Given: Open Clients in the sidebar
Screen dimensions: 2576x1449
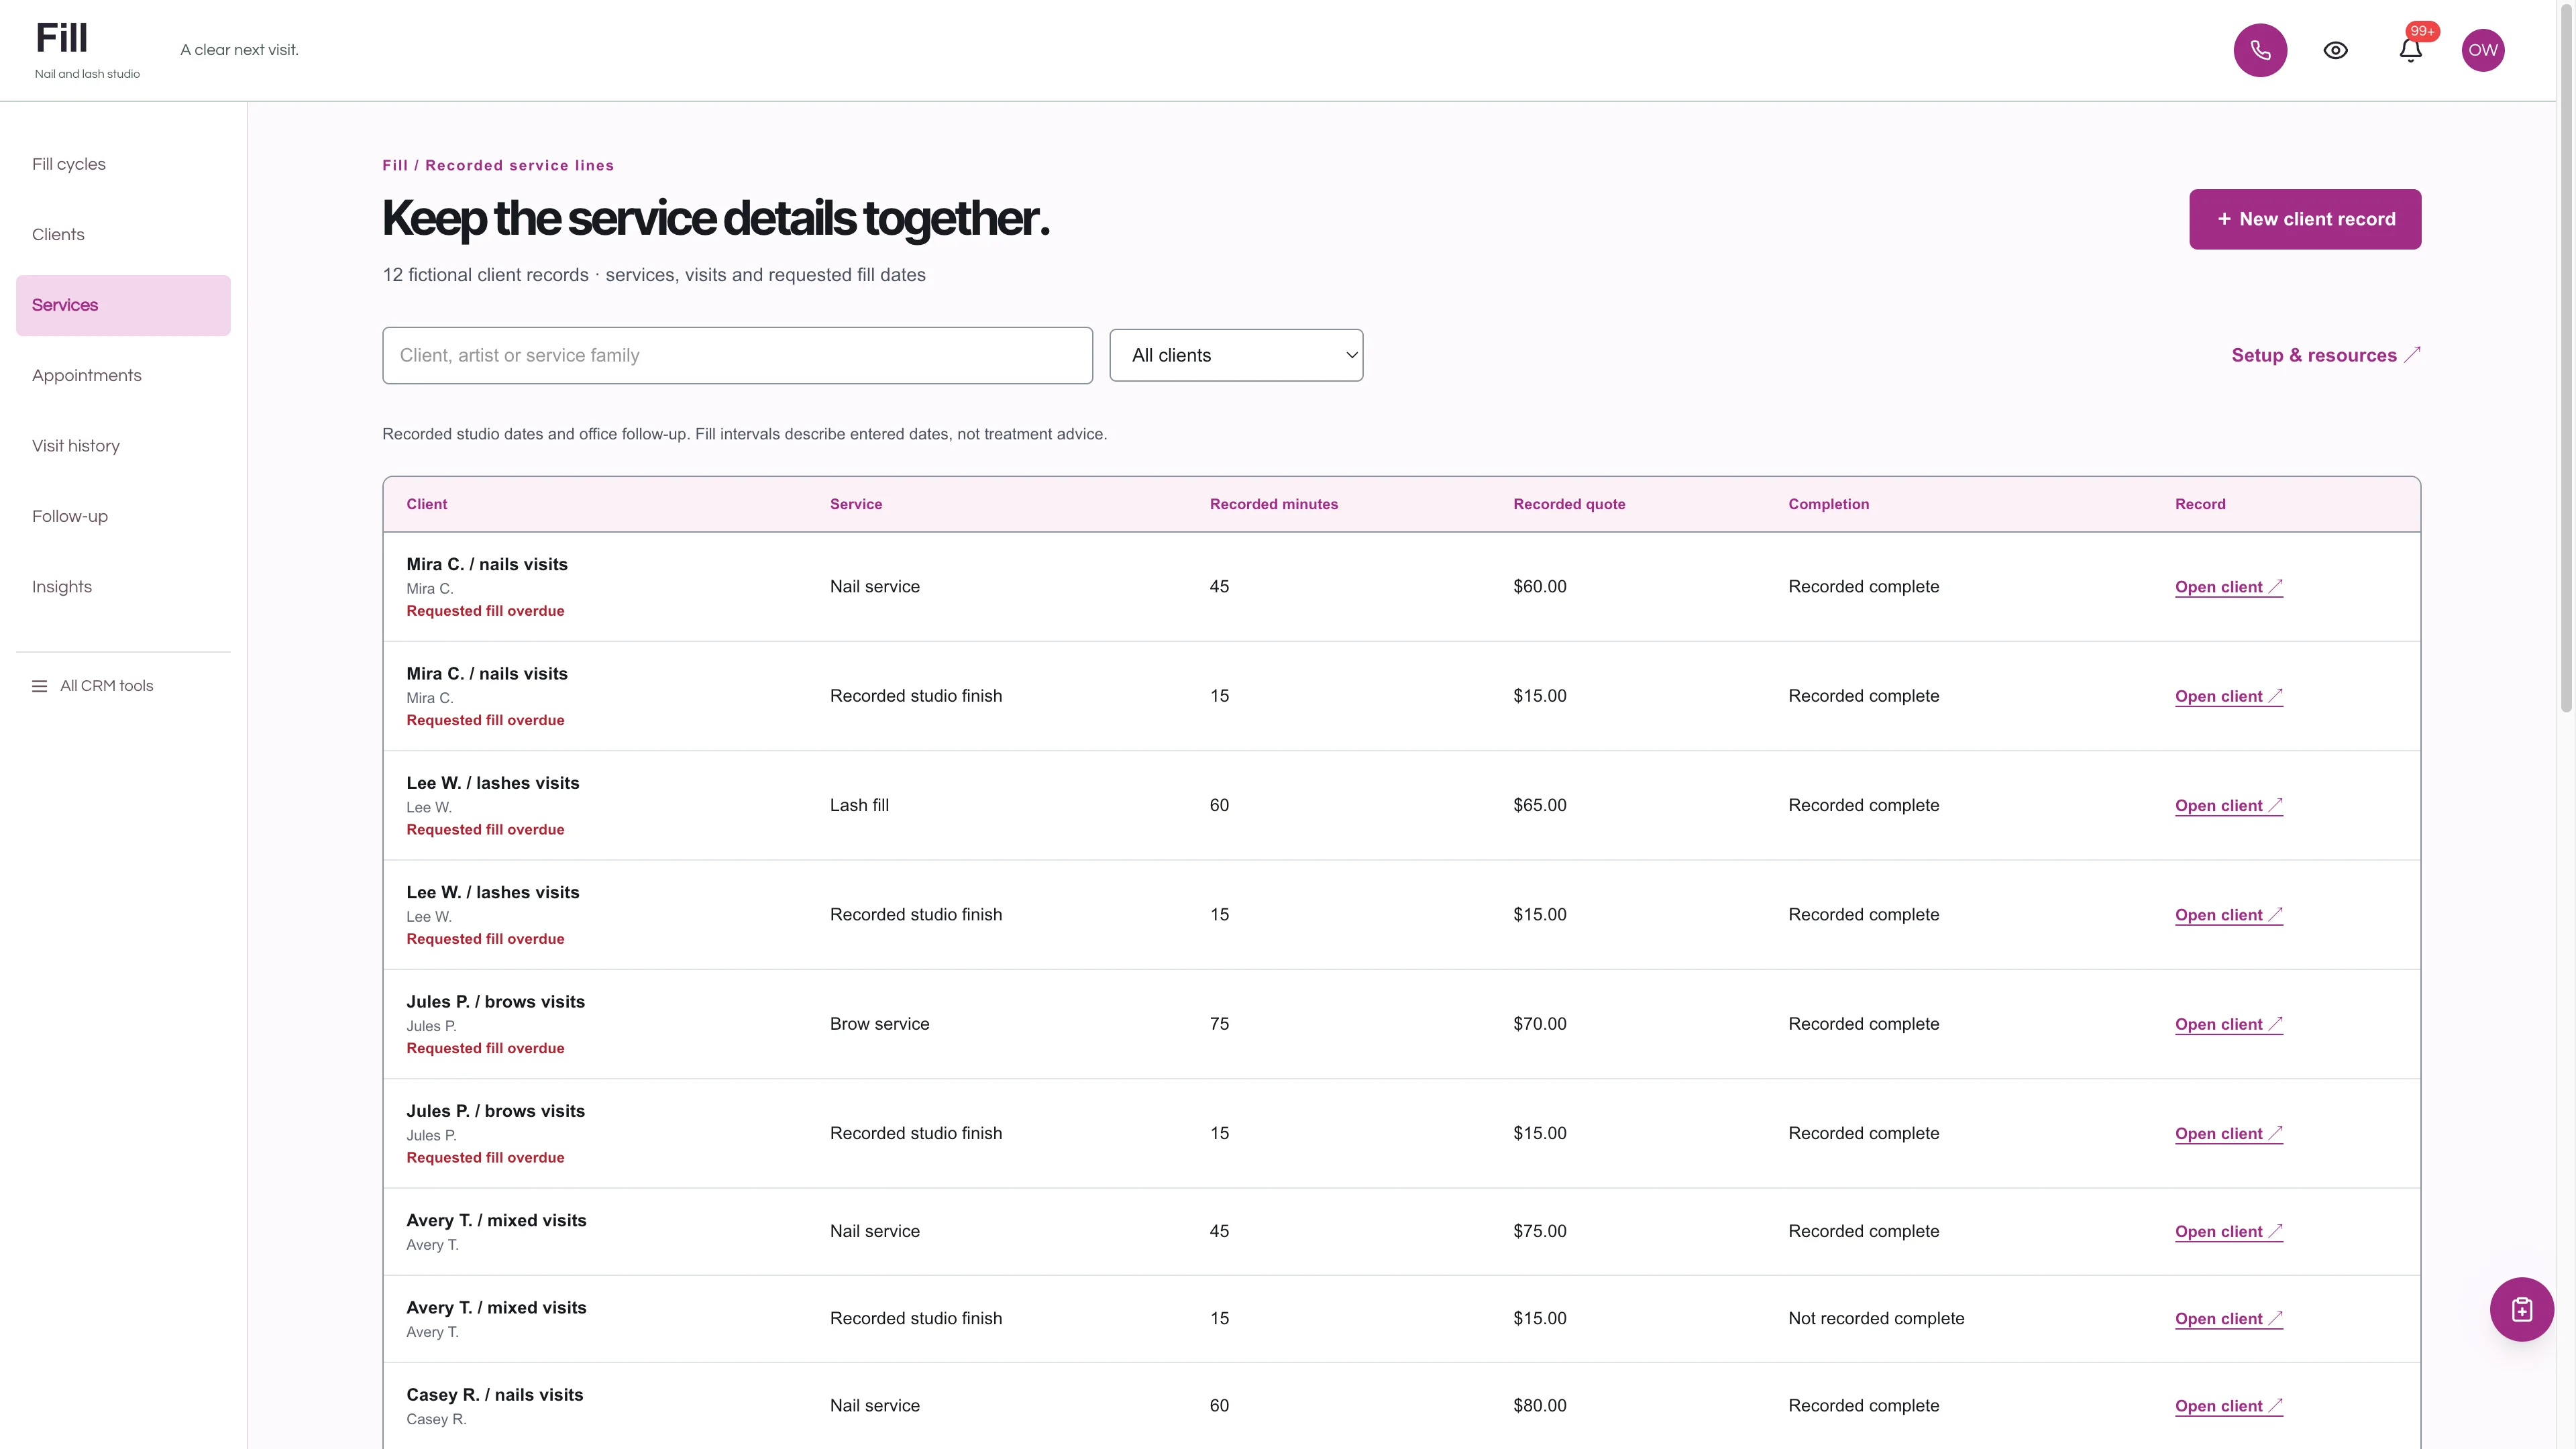Looking at the screenshot, I should [x=123, y=234].
